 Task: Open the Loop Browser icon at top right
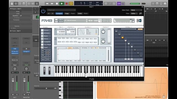[161, 4]
